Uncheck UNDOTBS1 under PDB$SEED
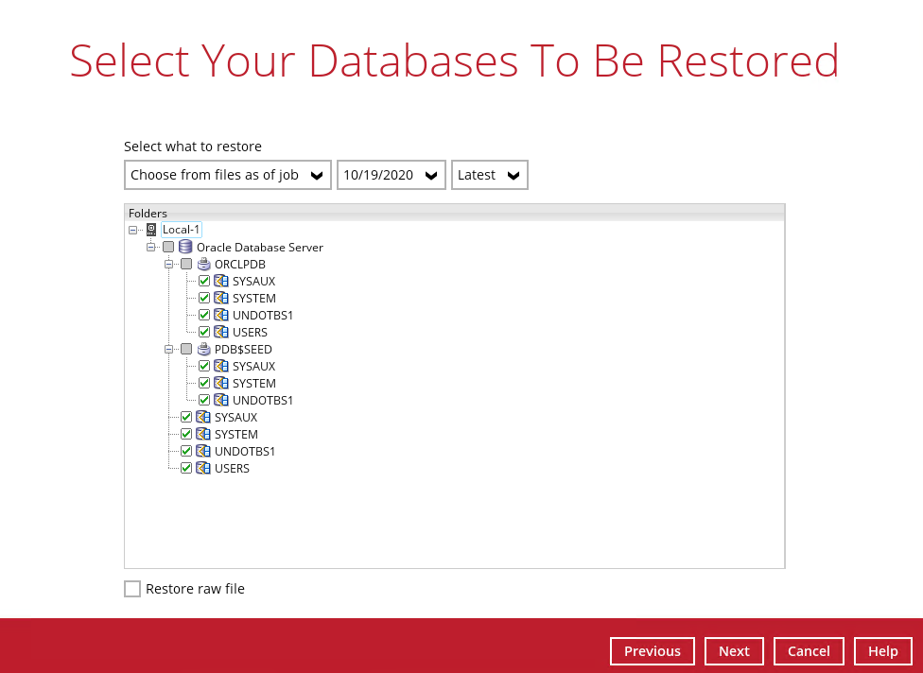923x673 pixels. (204, 400)
